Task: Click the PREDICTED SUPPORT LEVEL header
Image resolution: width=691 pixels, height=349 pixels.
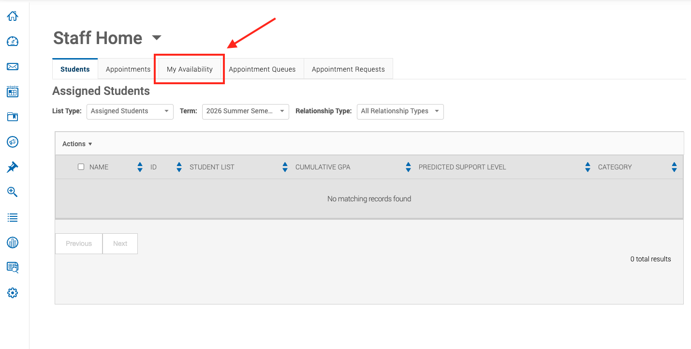Action: click(462, 167)
